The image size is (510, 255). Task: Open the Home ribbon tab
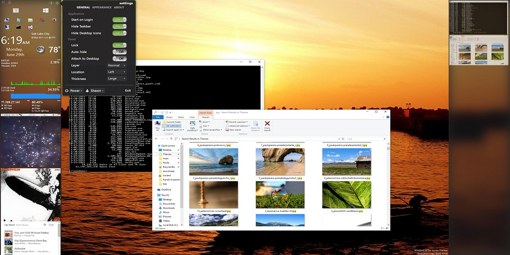[169, 117]
